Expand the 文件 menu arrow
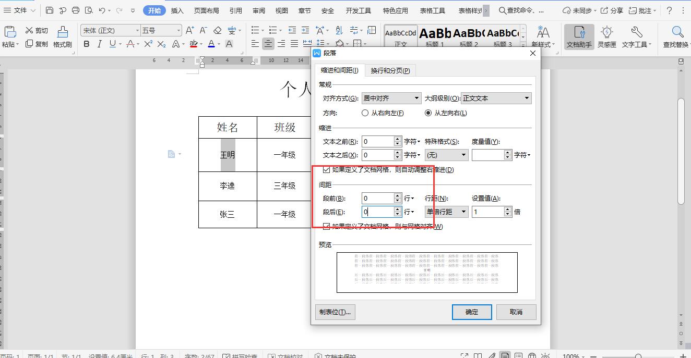This screenshot has height=358, width=691. pyautogui.click(x=33, y=10)
